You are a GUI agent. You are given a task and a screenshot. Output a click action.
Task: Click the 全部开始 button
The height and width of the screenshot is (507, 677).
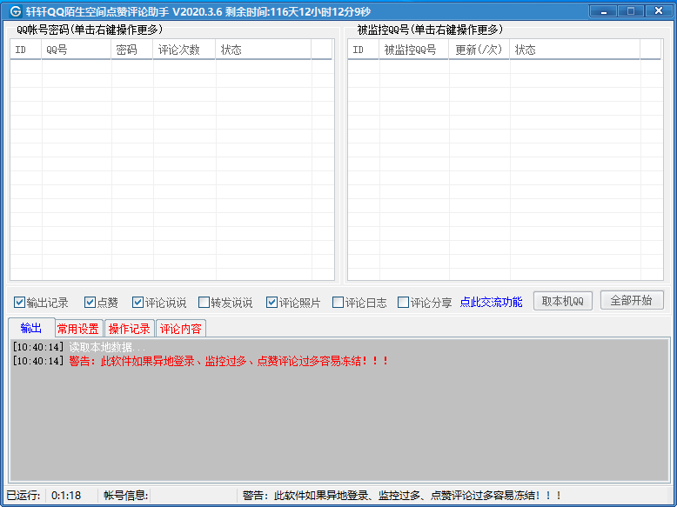tap(632, 301)
